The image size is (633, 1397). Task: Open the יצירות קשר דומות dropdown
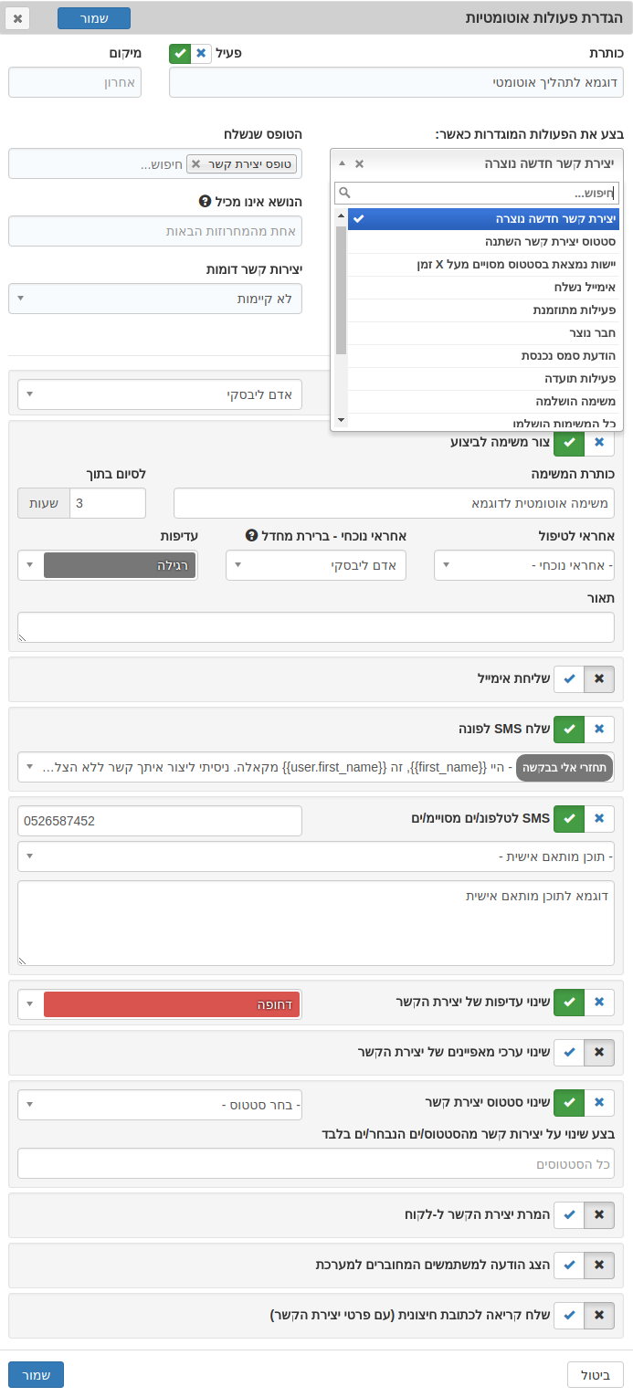155,299
